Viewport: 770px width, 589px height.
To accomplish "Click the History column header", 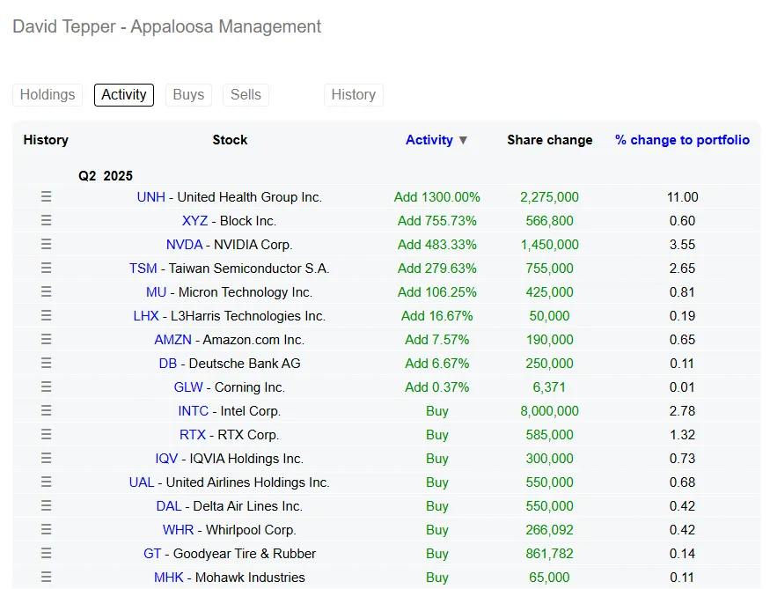I will (x=46, y=140).
